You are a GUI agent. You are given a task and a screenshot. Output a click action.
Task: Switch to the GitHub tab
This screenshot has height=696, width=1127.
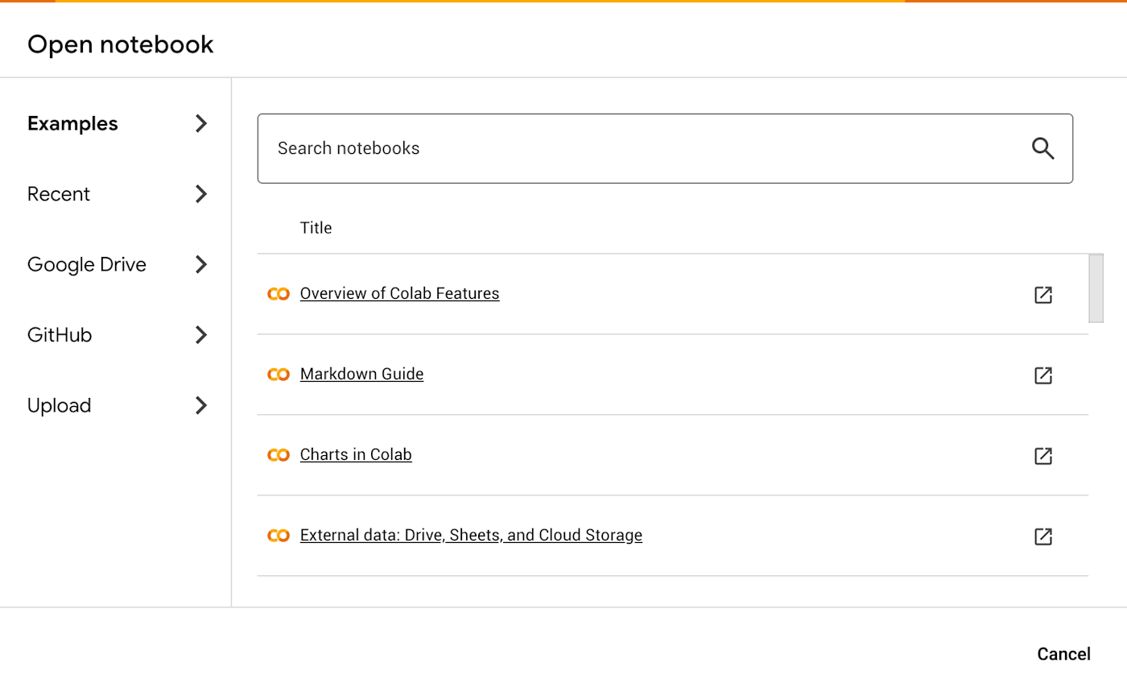point(60,335)
